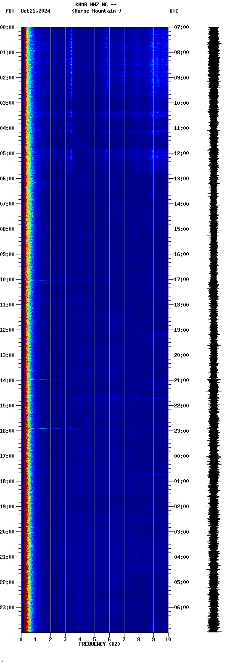
Task: Click the 06:00 UTC time label
Action: (x=182, y=608)
